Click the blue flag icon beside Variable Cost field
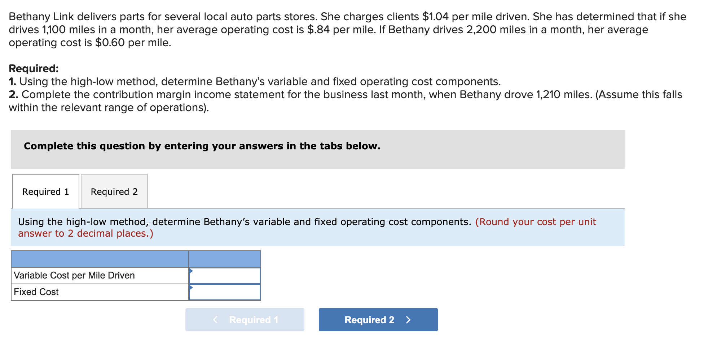The image size is (717, 342). click(x=192, y=271)
